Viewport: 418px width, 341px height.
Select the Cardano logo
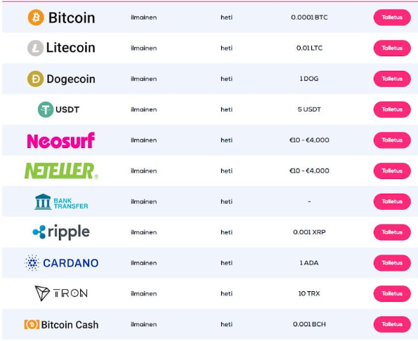(61, 263)
